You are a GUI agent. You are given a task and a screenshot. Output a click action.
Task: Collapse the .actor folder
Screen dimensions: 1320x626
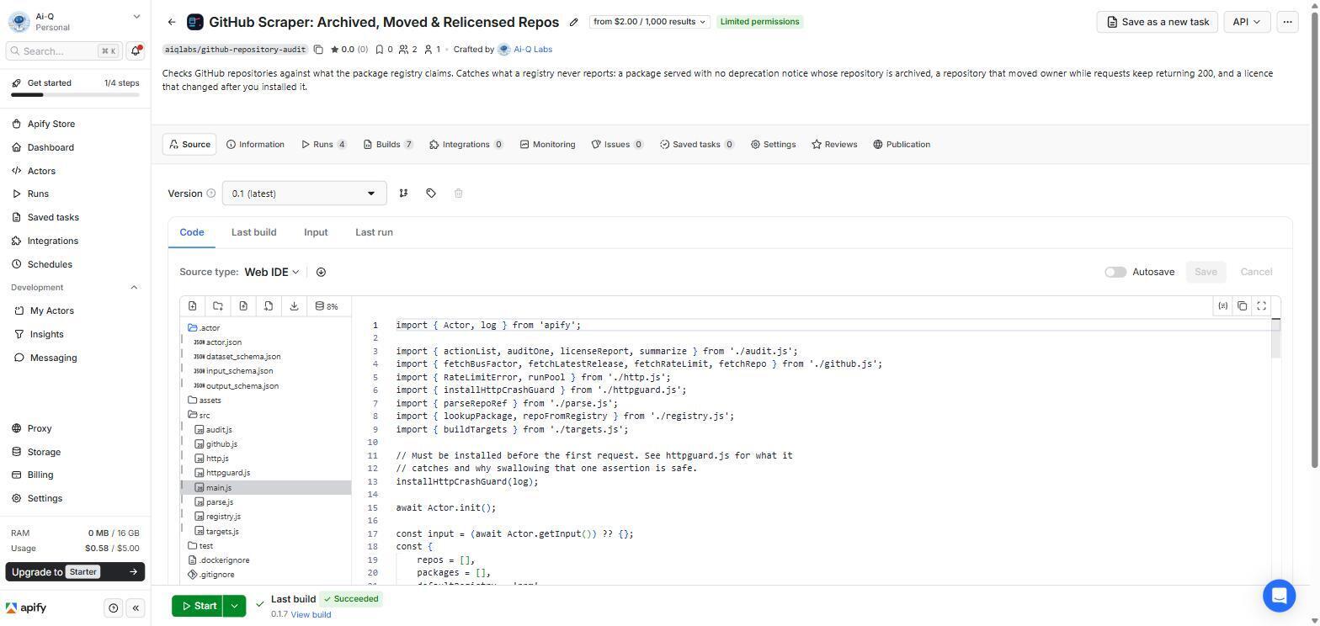(205, 328)
